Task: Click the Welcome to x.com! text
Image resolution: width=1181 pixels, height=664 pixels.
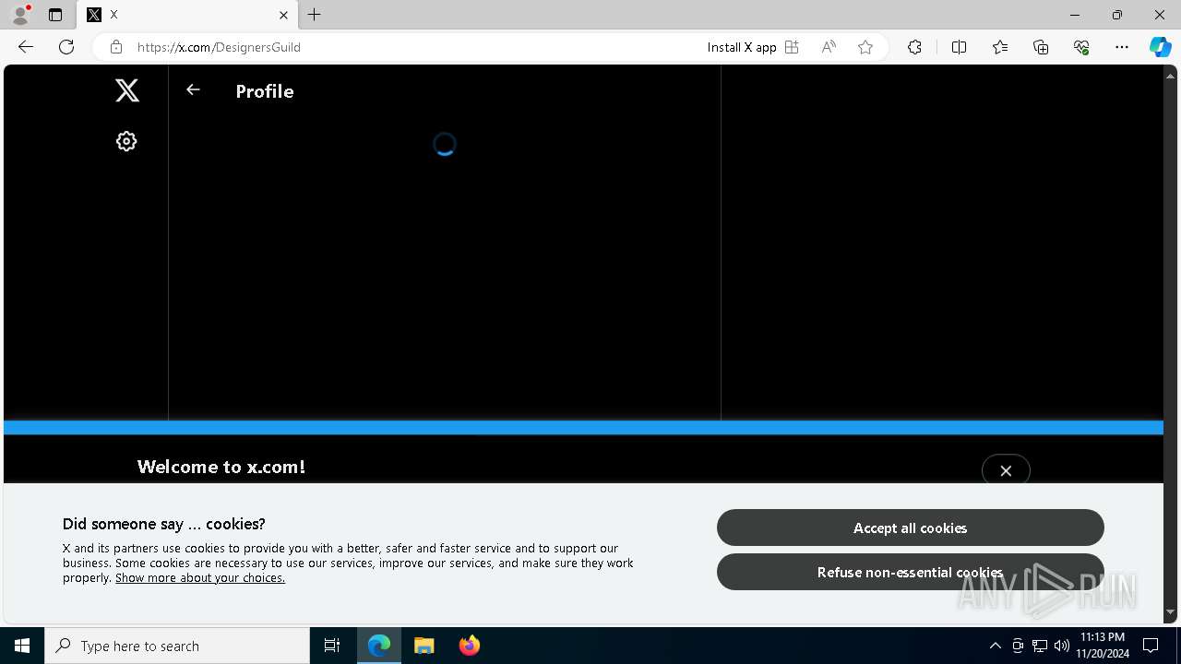Action: coord(221,467)
